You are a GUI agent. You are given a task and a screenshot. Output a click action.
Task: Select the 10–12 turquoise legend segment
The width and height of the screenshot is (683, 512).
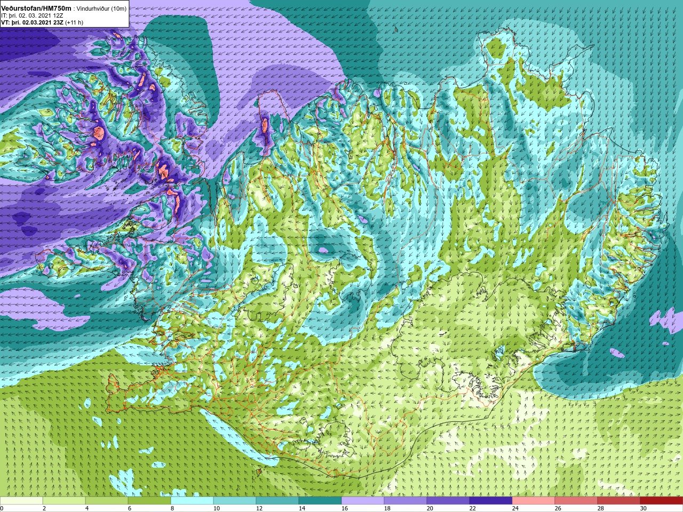(235, 500)
